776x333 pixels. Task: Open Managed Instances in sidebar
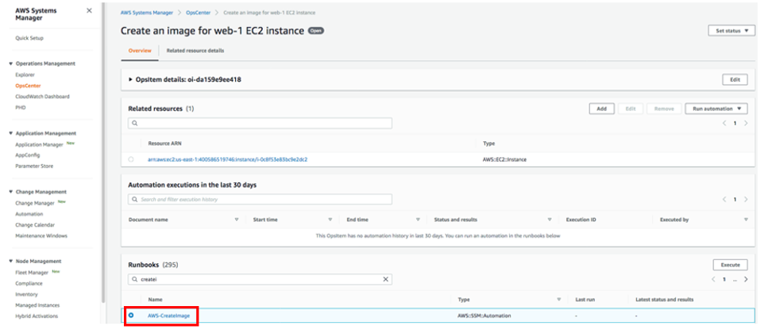click(37, 305)
